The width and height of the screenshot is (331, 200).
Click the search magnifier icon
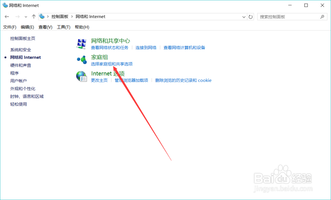click(x=322, y=17)
